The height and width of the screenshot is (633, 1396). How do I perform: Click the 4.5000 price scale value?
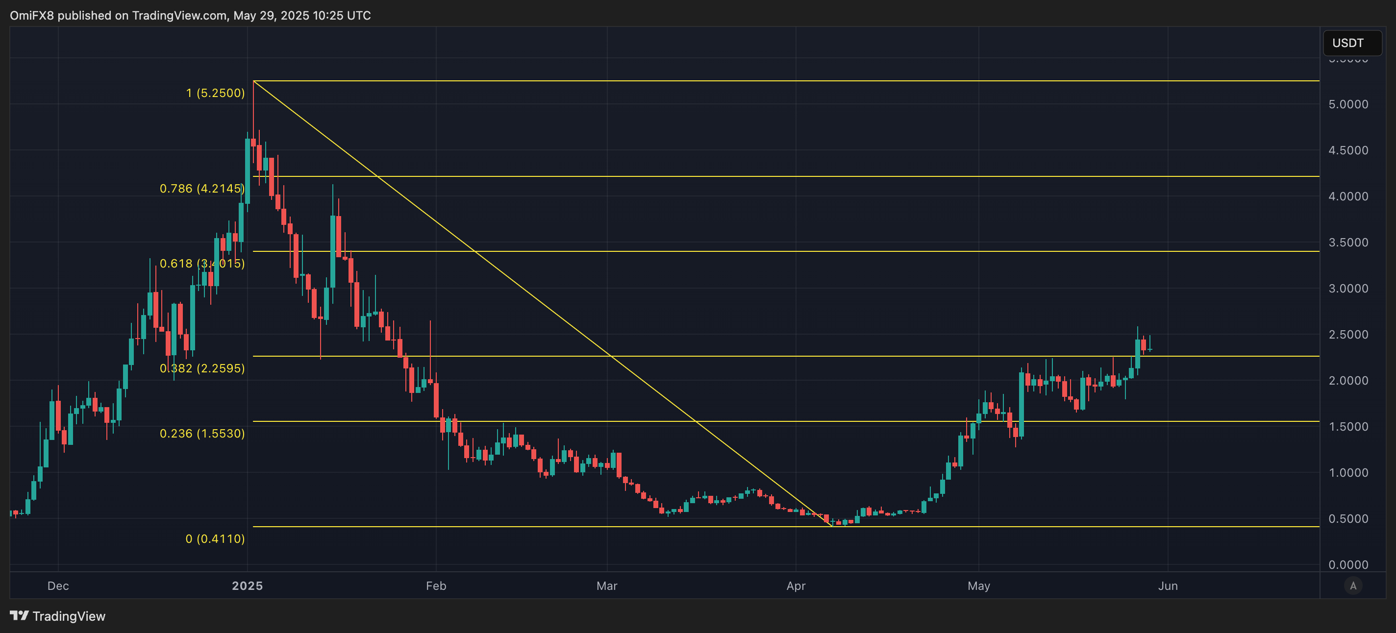1348,150
